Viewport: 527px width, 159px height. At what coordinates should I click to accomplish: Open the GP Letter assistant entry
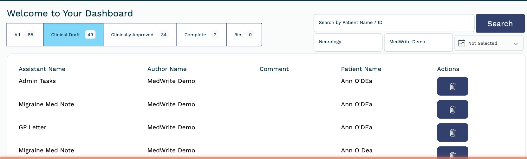coord(32,127)
